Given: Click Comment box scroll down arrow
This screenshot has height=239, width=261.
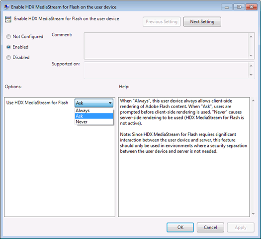Looking at the screenshot, I should 251,55.
